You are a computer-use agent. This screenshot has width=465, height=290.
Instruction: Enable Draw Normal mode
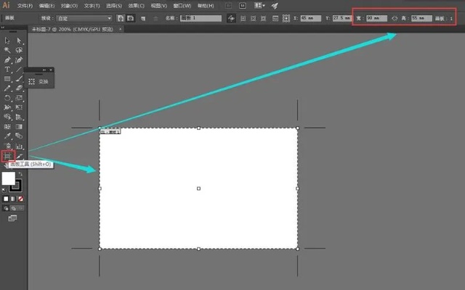(6, 208)
